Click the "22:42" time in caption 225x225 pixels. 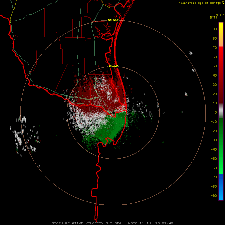(x=167, y=223)
